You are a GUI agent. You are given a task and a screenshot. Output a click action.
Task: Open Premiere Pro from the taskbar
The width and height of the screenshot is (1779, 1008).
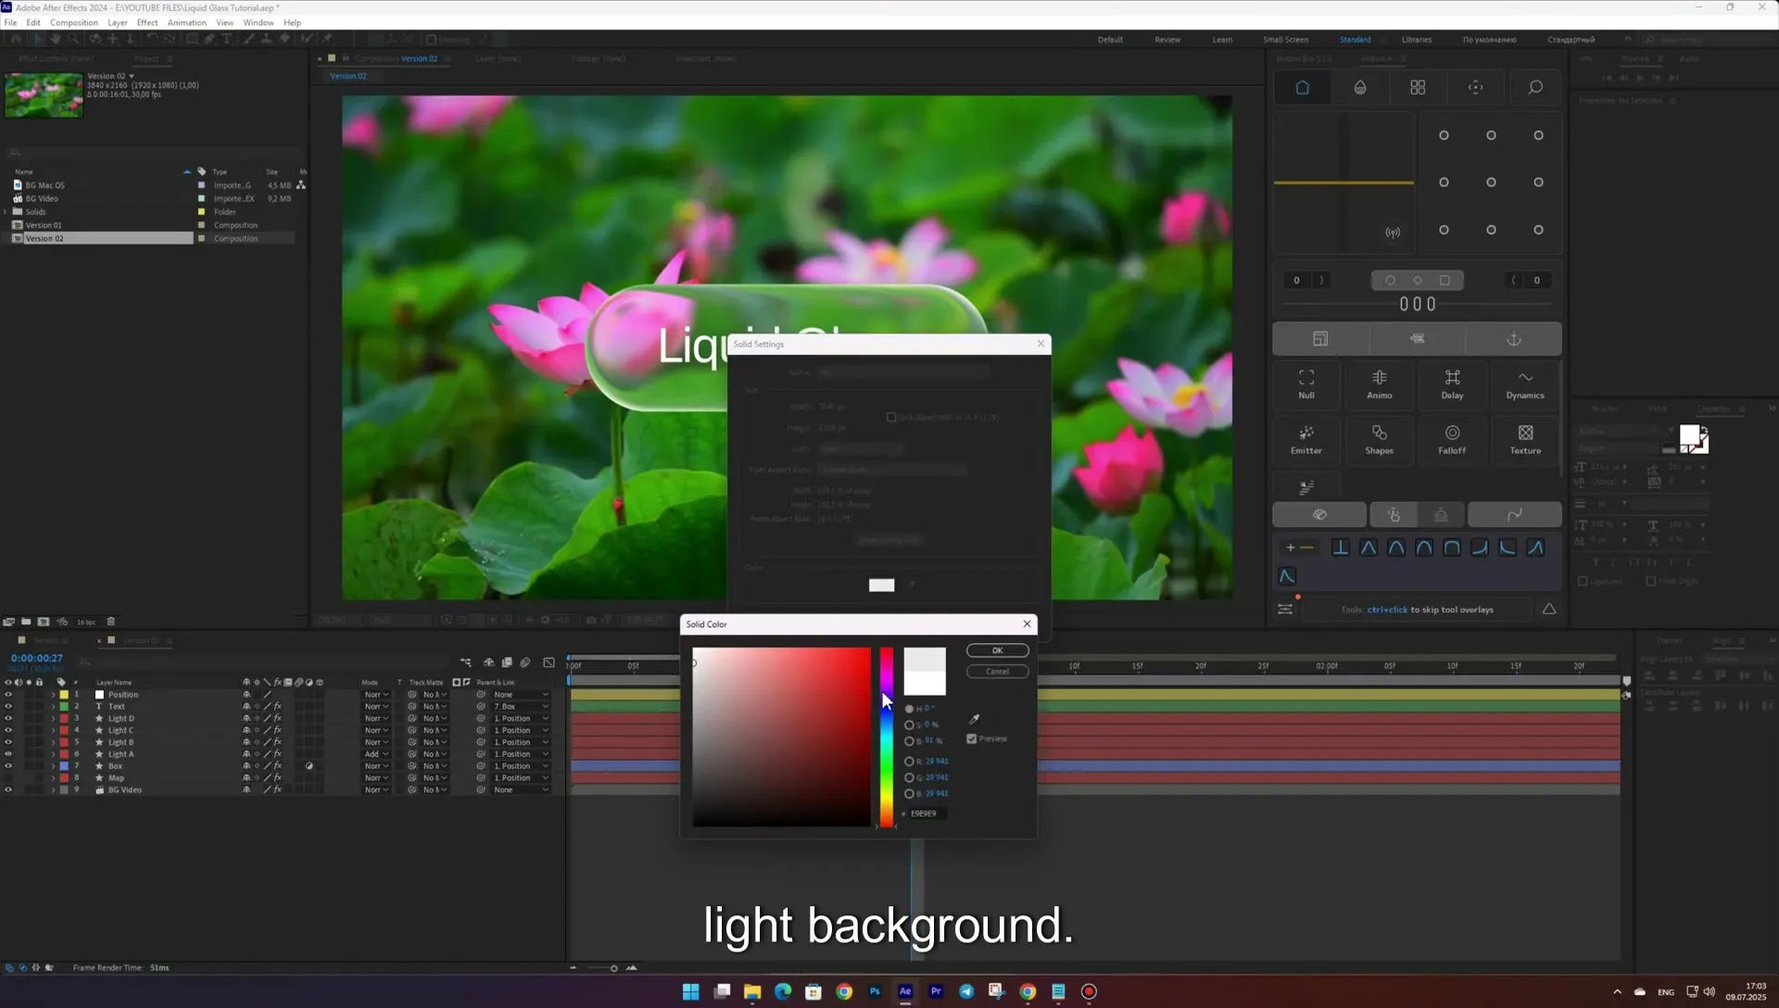(x=936, y=991)
